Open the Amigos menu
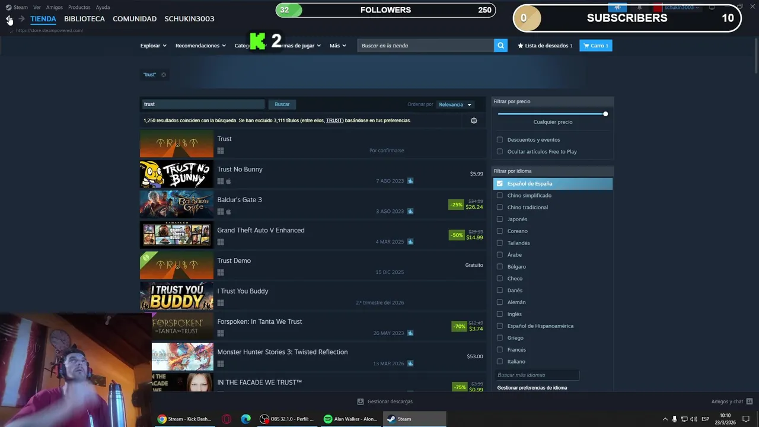Image resolution: width=759 pixels, height=427 pixels. pos(55,7)
